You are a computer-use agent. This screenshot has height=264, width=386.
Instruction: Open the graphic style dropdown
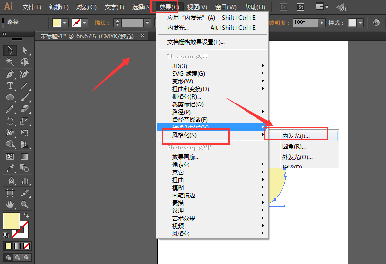pyautogui.click(x=360, y=23)
